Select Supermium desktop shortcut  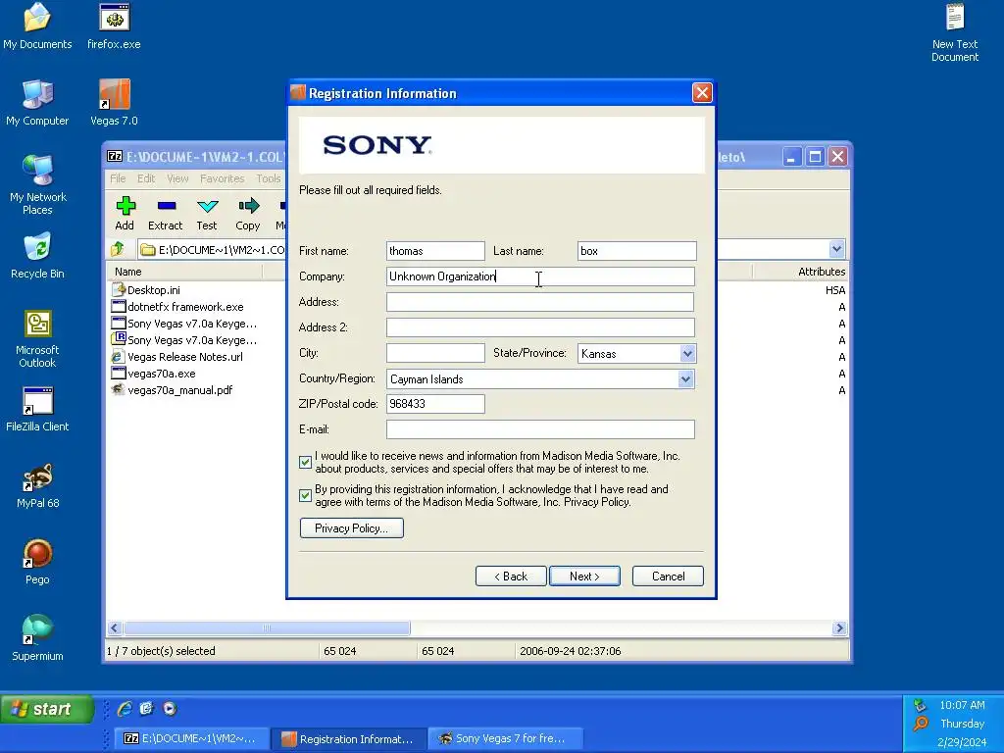[37, 638]
